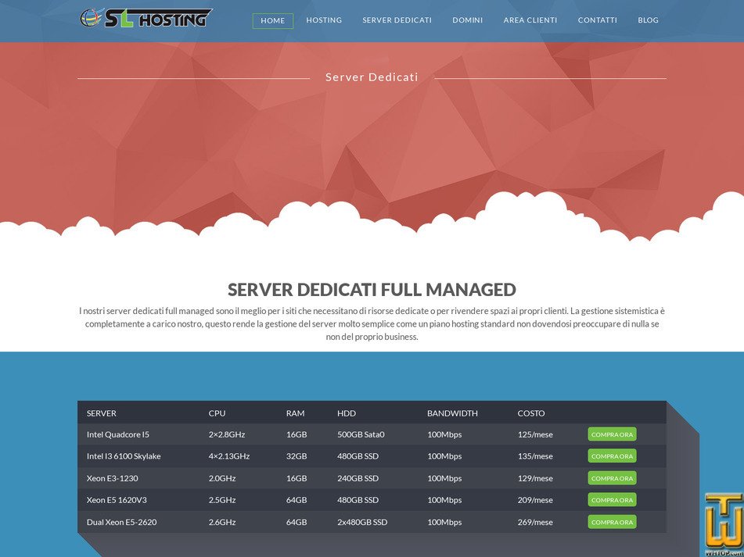Select the '129/mese' price value

click(535, 478)
